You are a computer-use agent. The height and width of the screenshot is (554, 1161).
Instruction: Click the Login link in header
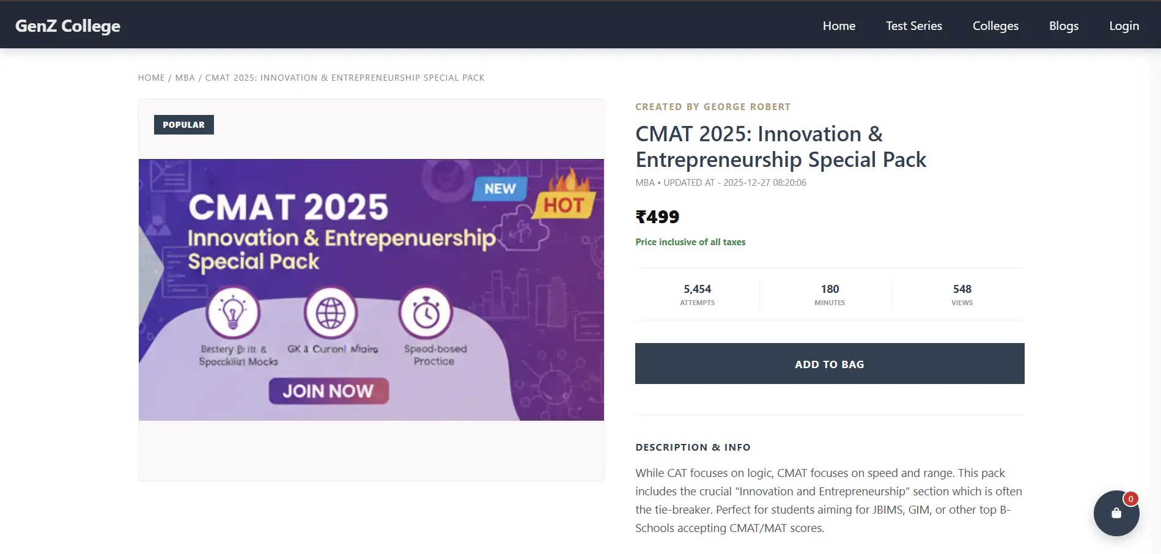pyautogui.click(x=1124, y=26)
